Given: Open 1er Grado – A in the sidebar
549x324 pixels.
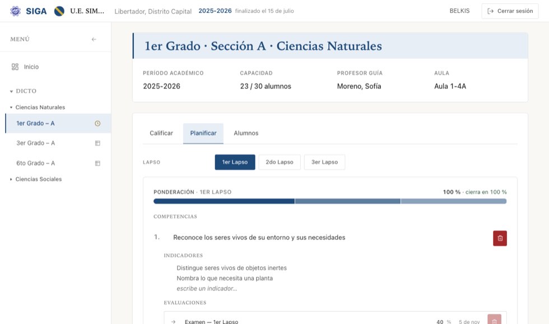Looking at the screenshot, I should point(58,123).
